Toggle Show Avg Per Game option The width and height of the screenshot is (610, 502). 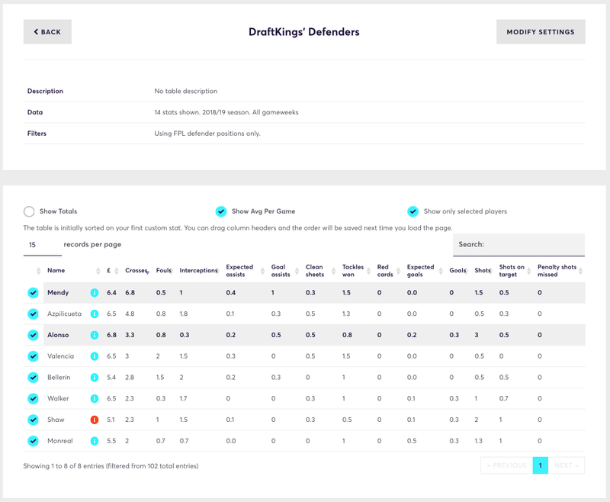pyautogui.click(x=221, y=211)
